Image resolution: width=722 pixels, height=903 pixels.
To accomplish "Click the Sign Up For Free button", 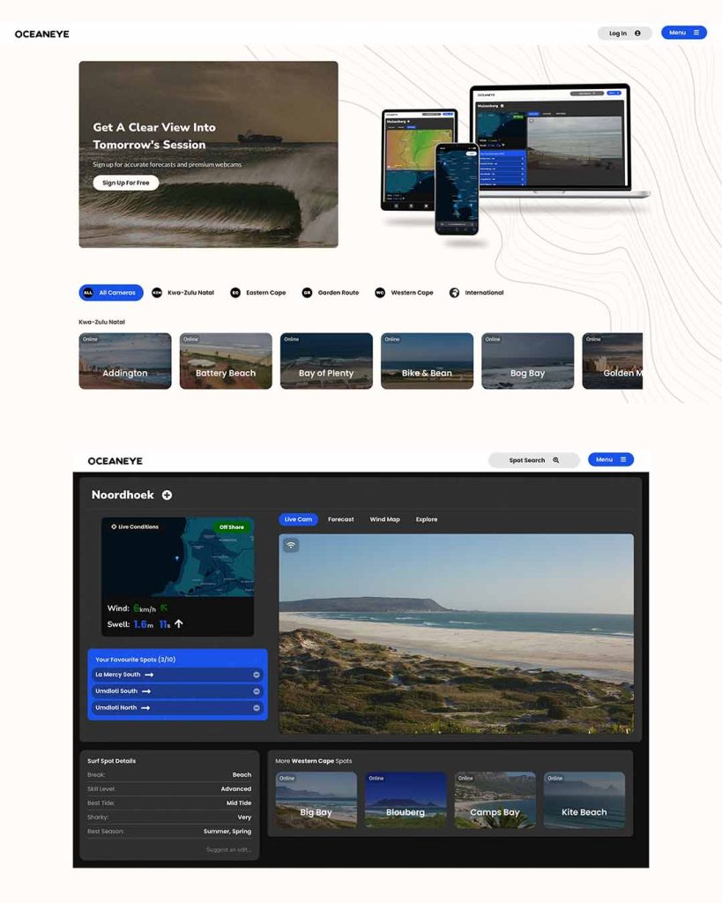I will (x=125, y=183).
